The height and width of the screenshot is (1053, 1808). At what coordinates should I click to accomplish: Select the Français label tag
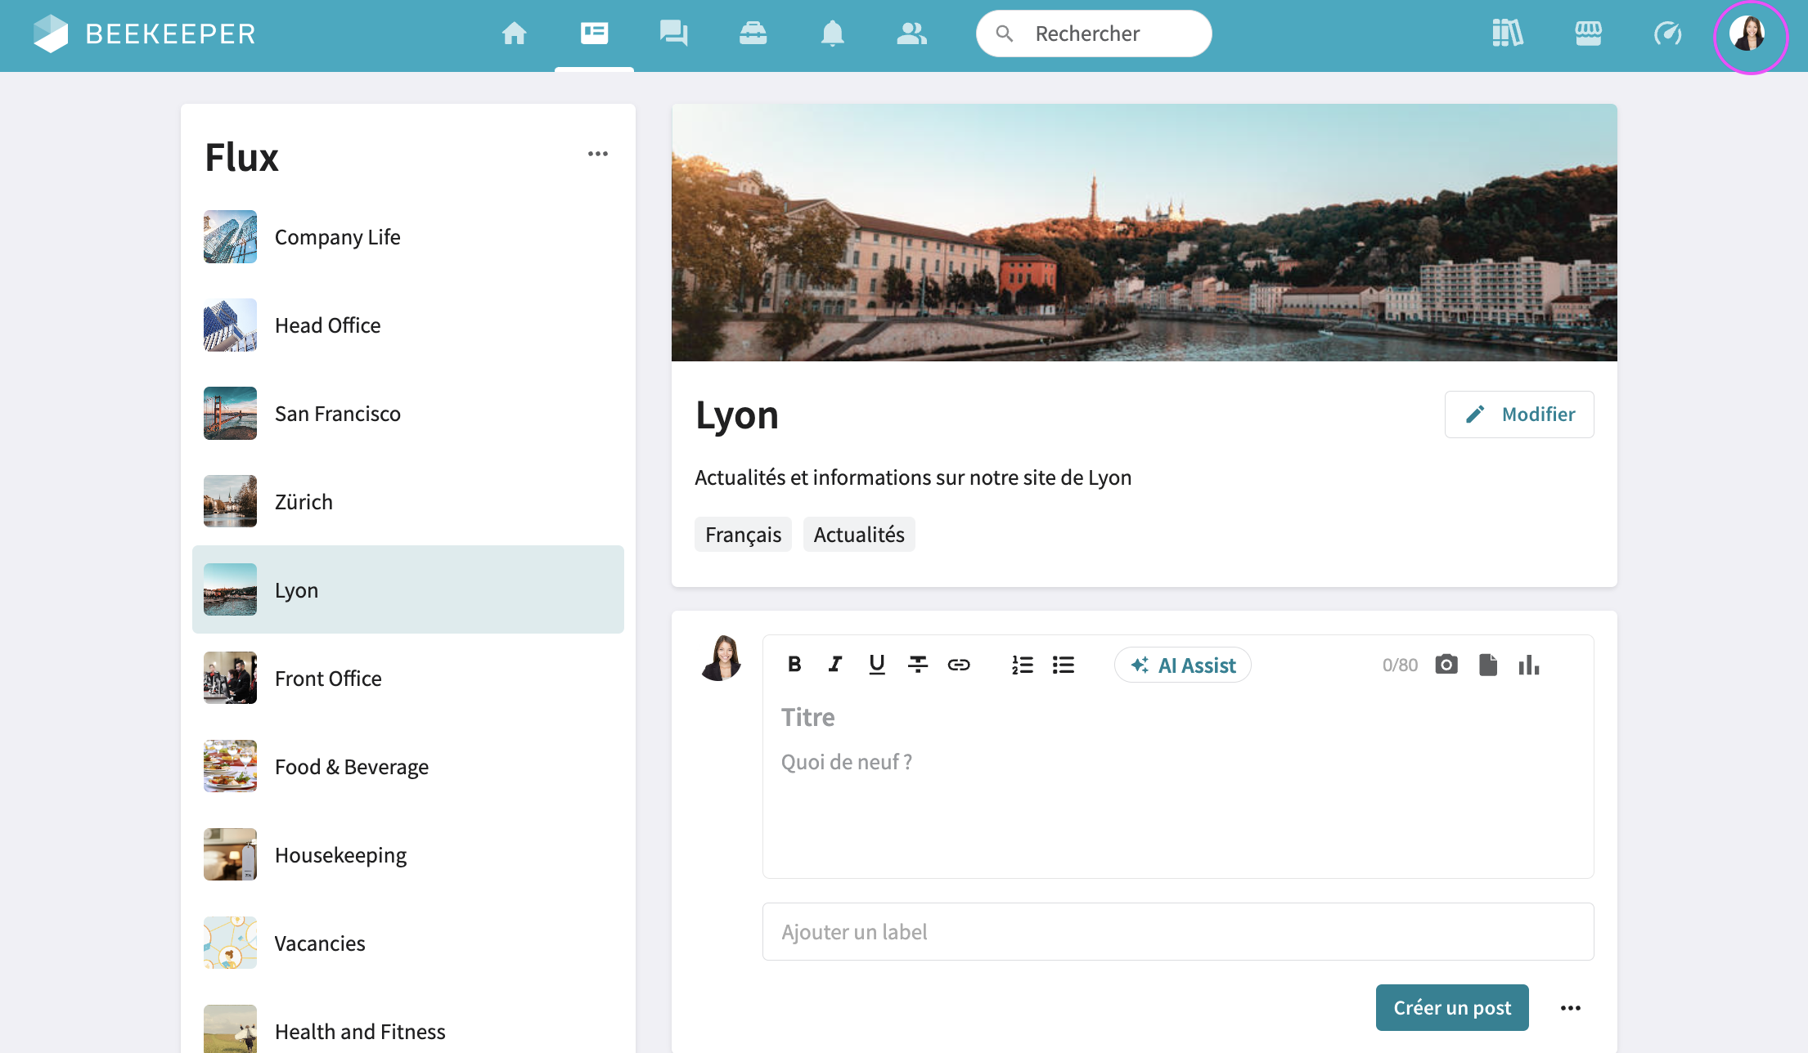[743, 535]
